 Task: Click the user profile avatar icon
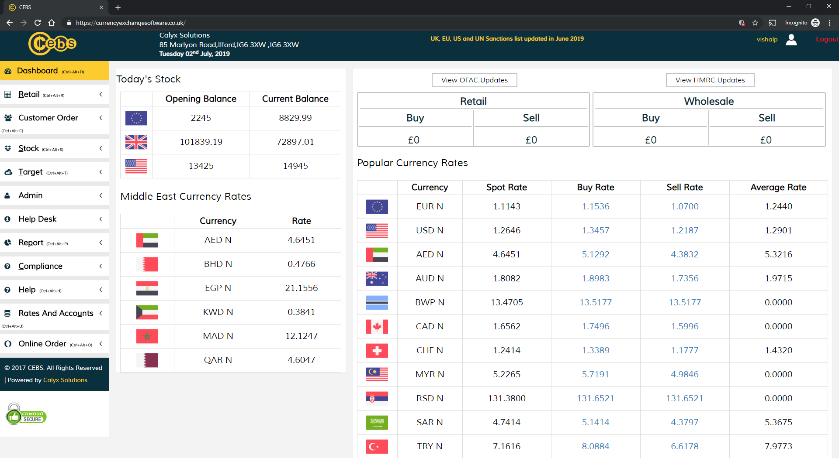click(x=791, y=40)
